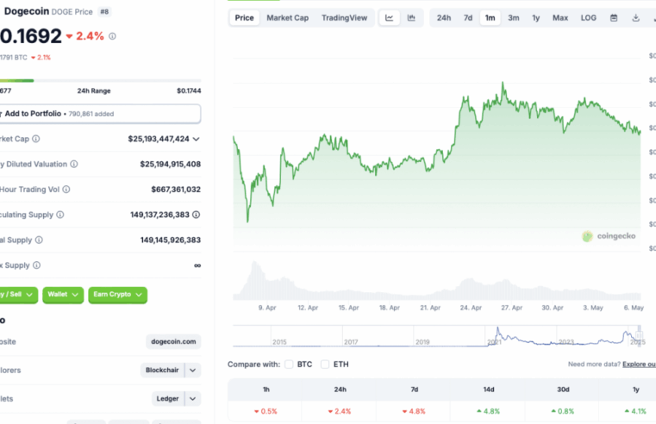Open the calendar date range picker
656x424 pixels.
[613, 17]
